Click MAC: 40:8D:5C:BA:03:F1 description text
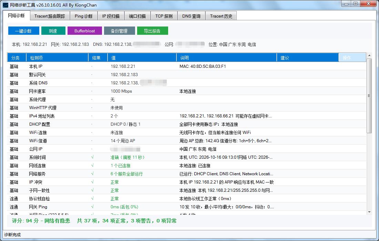 click(x=203, y=66)
